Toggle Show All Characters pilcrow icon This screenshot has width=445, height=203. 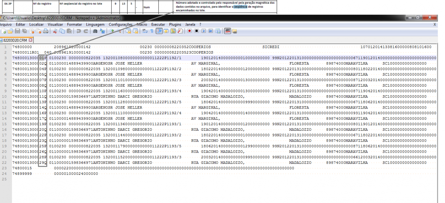pyautogui.click(x=152, y=31)
